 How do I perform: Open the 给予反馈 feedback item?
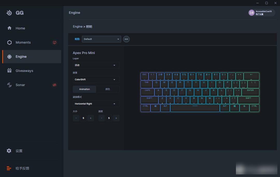[x=18, y=168]
